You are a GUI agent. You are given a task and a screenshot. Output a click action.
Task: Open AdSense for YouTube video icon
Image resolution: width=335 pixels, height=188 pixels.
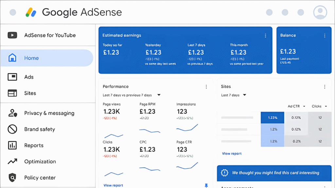(12, 35)
